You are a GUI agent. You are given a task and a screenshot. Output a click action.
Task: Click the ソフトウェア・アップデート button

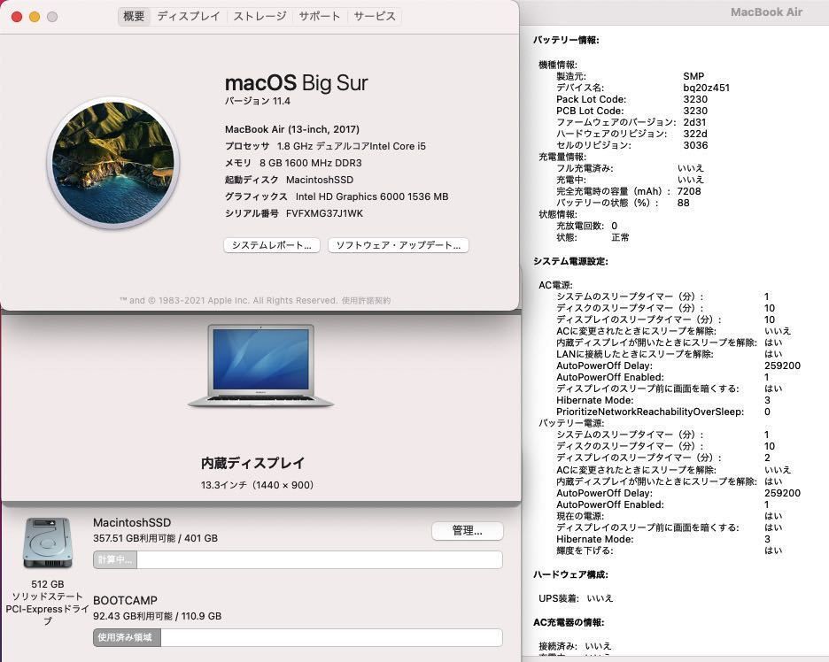(398, 245)
